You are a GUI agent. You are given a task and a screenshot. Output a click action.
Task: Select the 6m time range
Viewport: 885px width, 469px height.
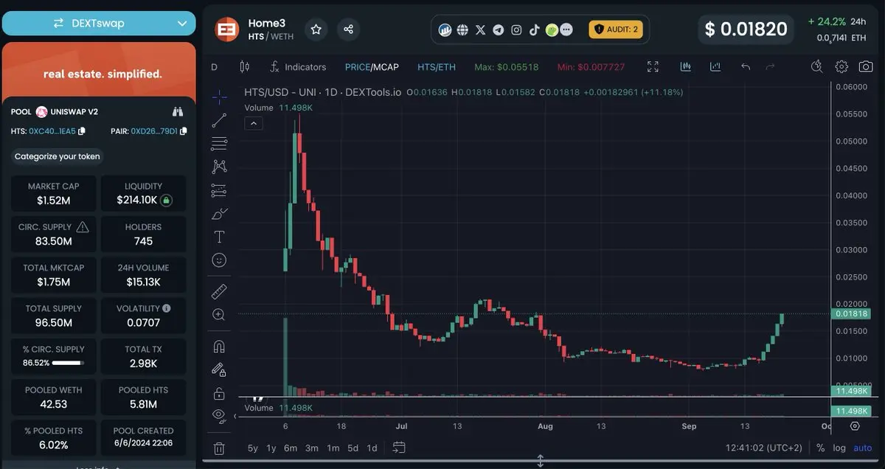[291, 448]
